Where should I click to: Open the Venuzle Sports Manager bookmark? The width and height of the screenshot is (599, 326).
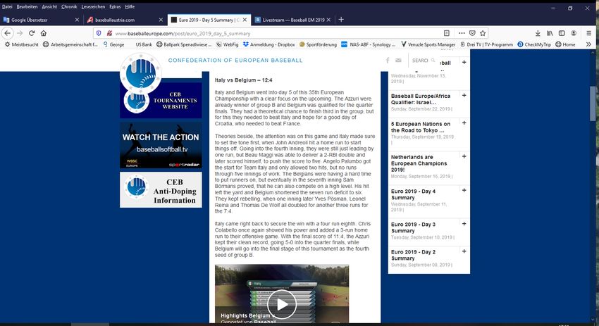click(x=428, y=44)
